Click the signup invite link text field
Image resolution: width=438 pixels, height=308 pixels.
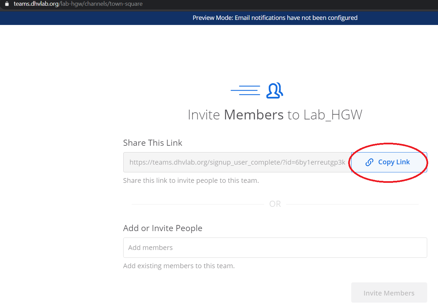(x=237, y=162)
